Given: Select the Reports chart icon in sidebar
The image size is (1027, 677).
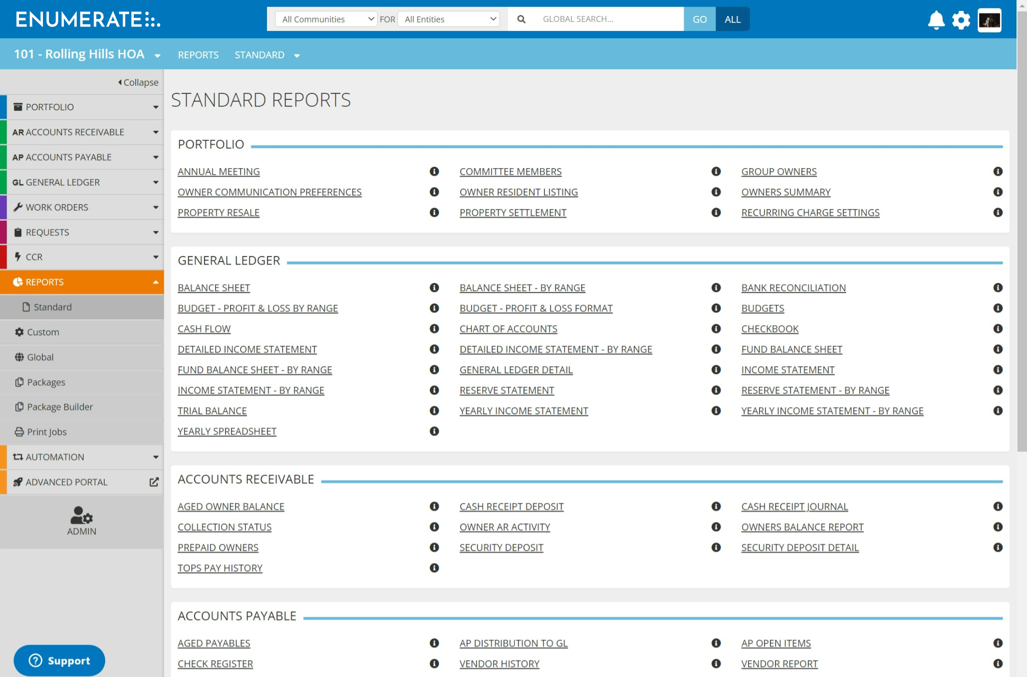Looking at the screenshot, I should pyautogui.click(x=18, y=281).
